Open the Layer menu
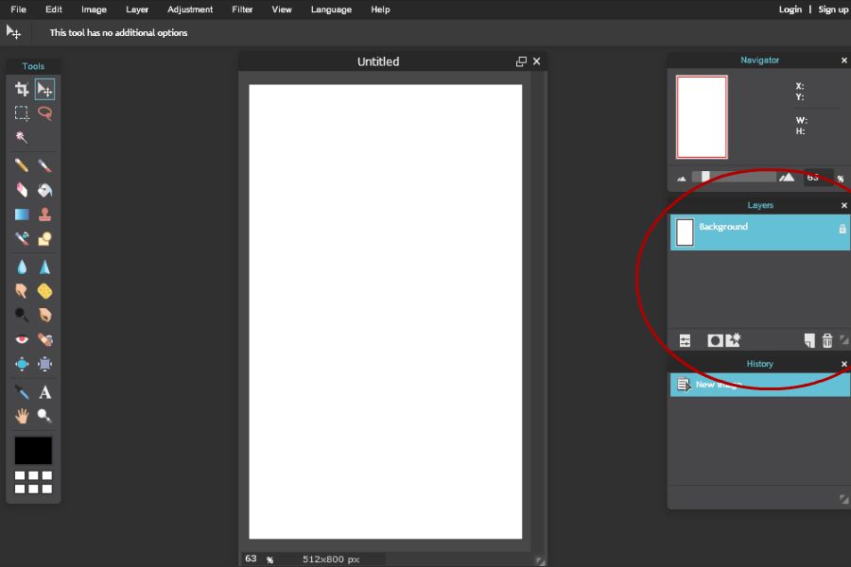This screenshot has height=567, width=851. coord(137,9)
